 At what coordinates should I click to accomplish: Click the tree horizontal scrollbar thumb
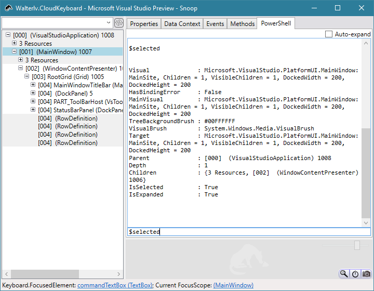(x=45, y=274)
